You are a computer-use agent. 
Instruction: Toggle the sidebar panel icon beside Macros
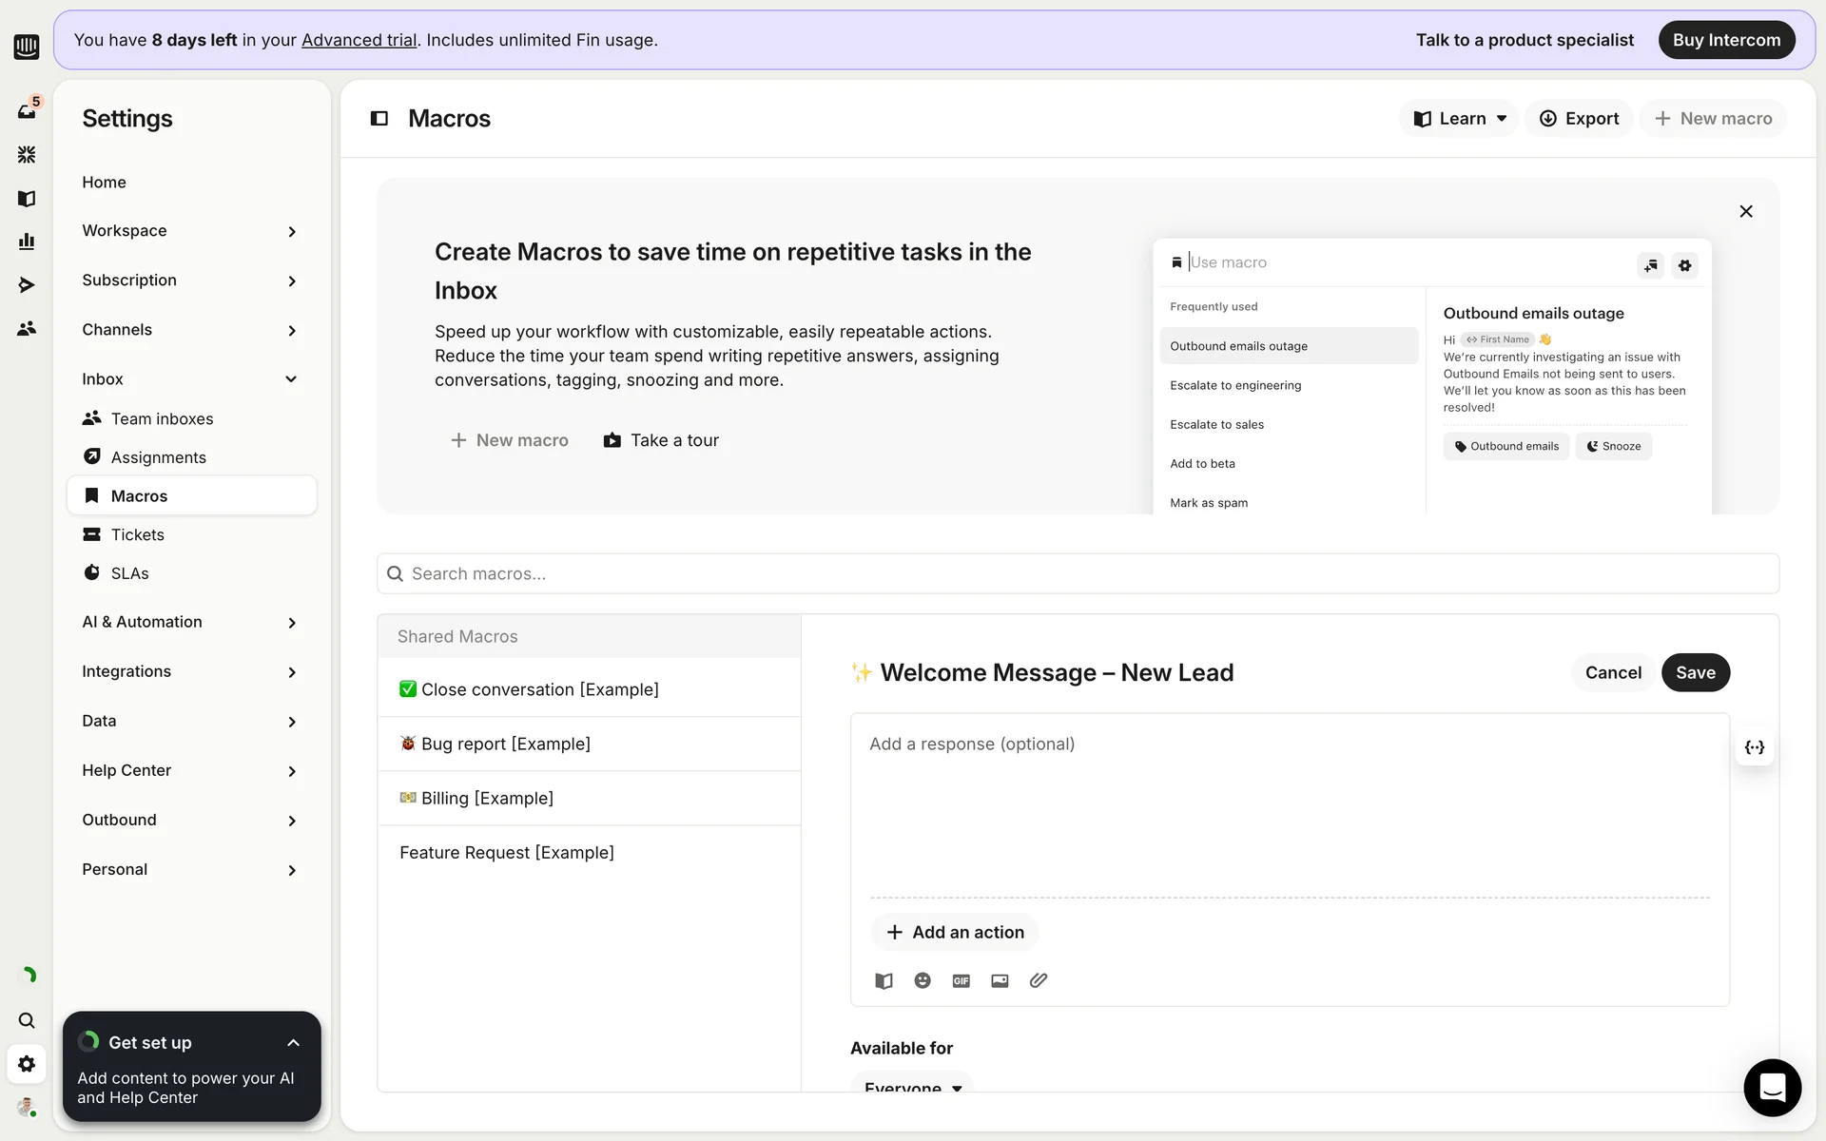coord(379,119)
